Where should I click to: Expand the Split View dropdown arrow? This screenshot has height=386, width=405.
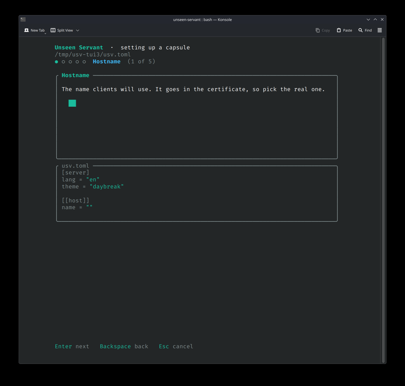coord(78,30)
